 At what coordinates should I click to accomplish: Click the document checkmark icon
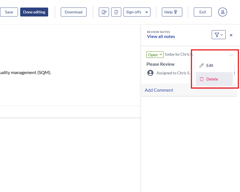116,12
